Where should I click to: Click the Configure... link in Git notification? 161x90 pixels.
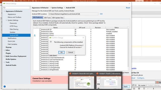pyautogui.click(x=141, y=78)
